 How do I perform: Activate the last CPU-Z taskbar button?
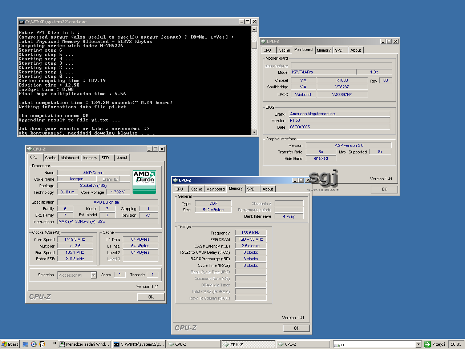[x=303, y=344]
